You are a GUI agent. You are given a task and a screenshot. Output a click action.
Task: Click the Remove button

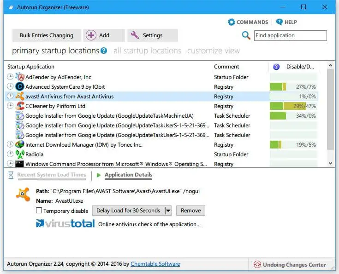(x=190, y=211)
